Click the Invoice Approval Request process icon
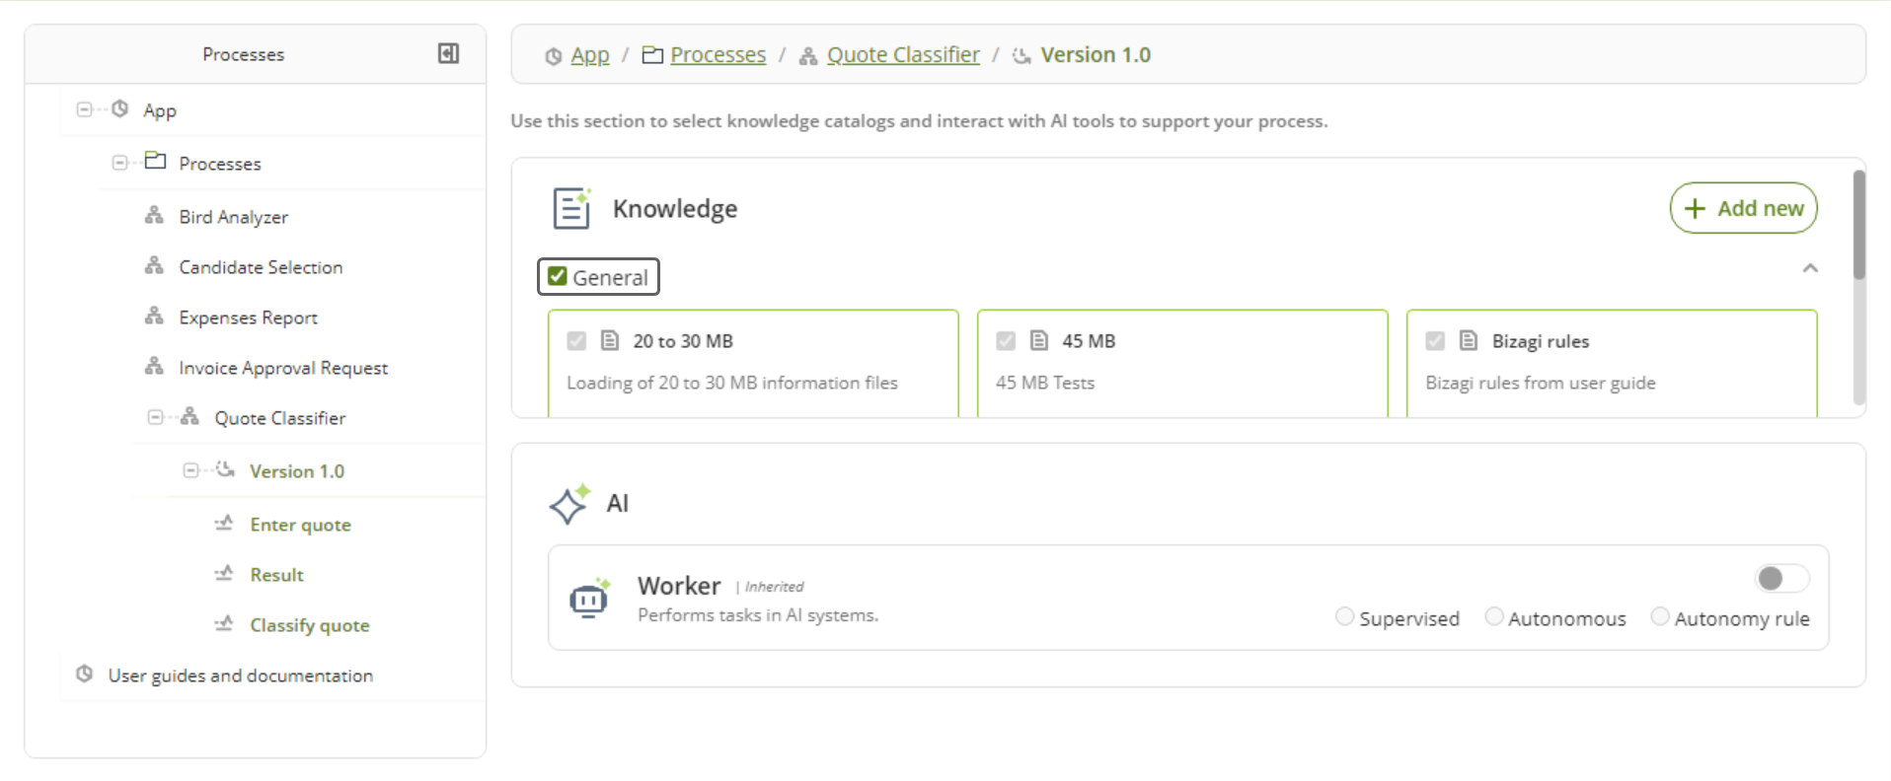The height and width of the screenshot is (781, 1891). coord(154,367)
